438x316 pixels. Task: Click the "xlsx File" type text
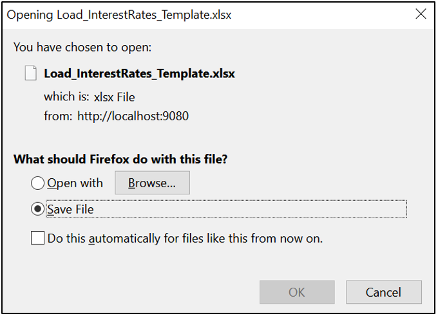click(115, 97)
